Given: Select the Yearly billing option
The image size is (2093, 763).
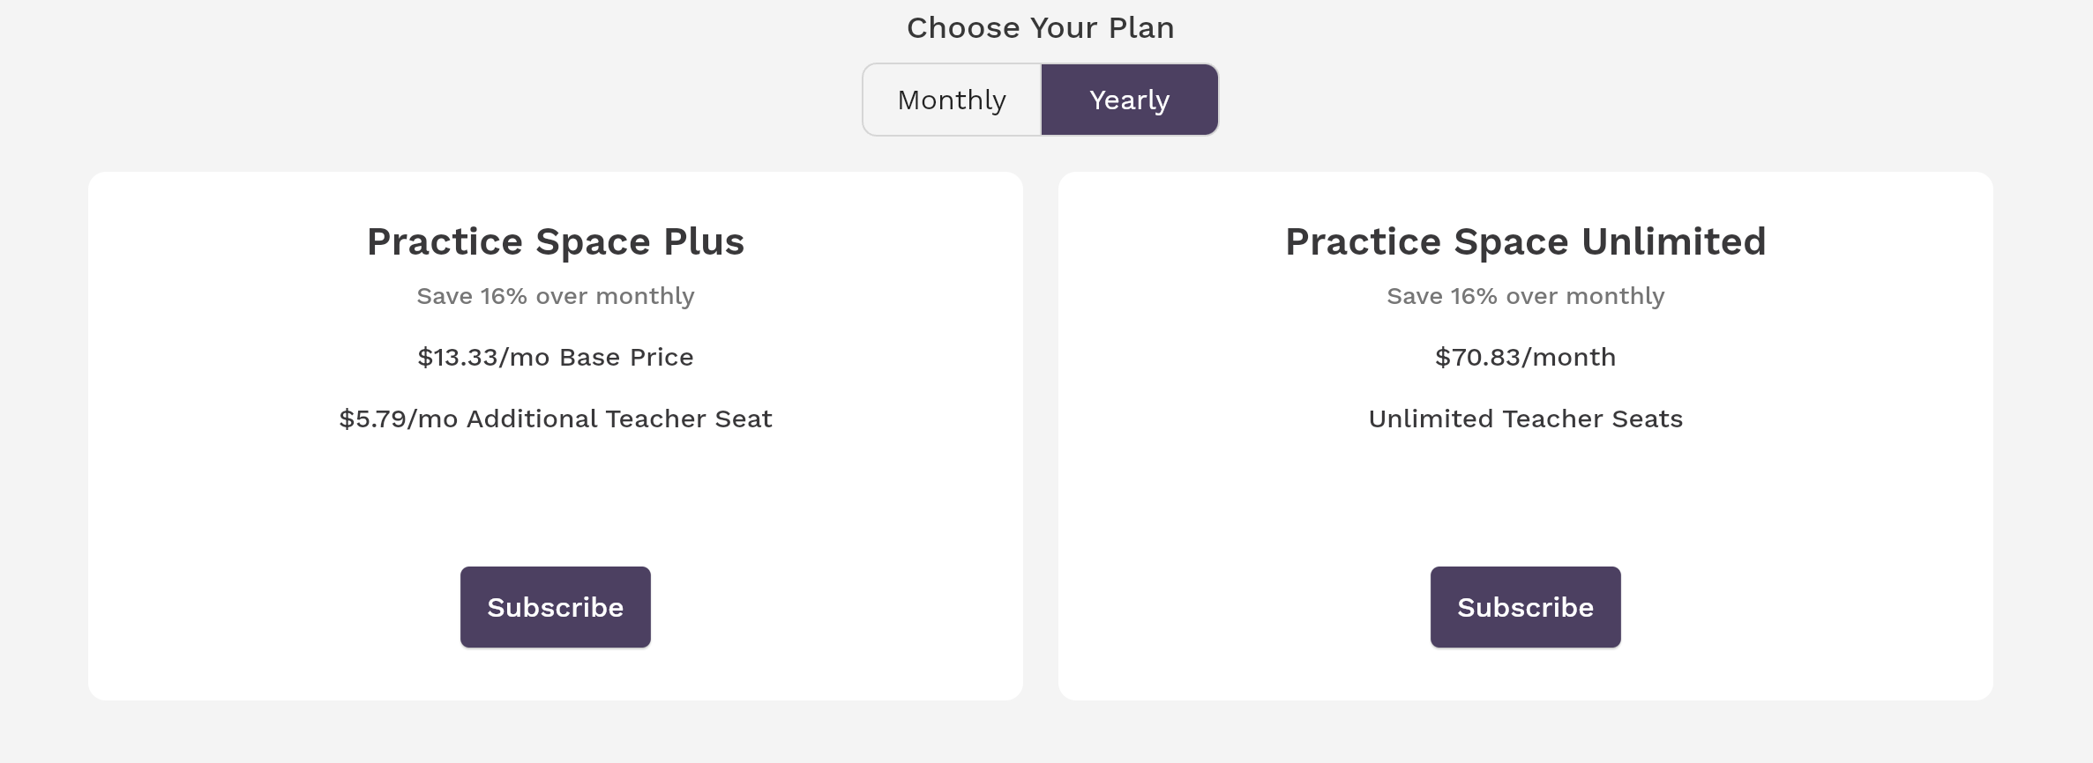Looking at the screenshot, I should click(x=1129, y=100).
